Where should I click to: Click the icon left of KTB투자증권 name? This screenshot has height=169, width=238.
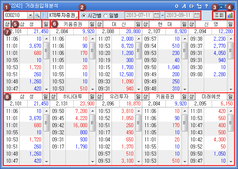click(45, 15)
